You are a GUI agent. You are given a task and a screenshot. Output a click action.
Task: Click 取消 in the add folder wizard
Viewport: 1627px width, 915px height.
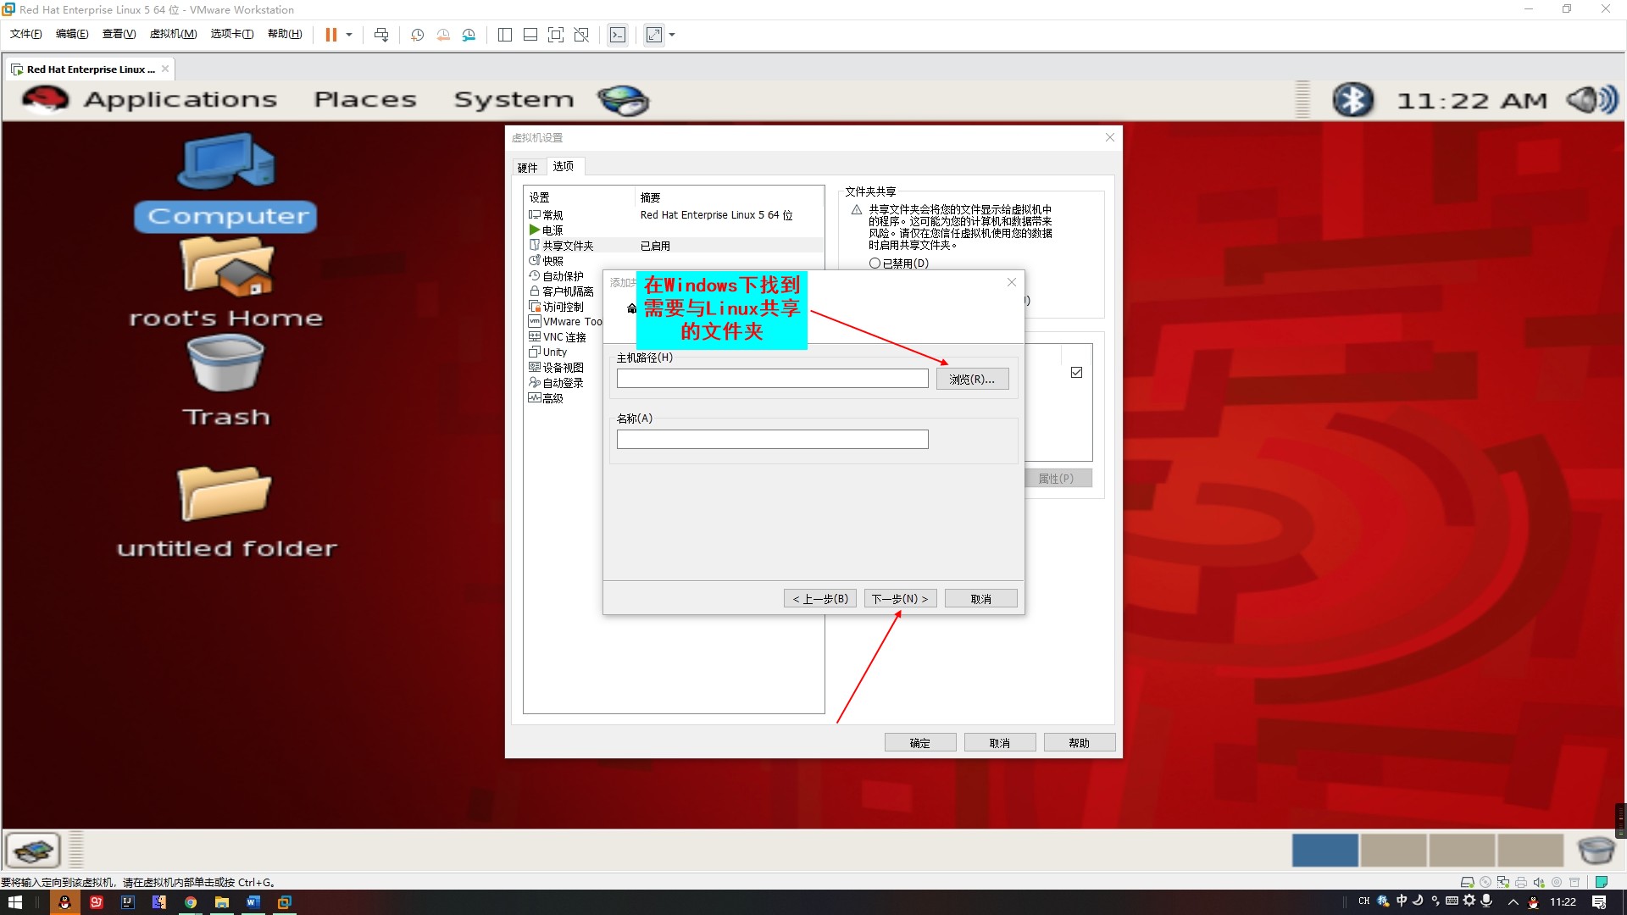(x=980, y=598)
